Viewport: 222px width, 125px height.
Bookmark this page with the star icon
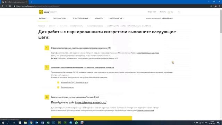coord(211,6)
